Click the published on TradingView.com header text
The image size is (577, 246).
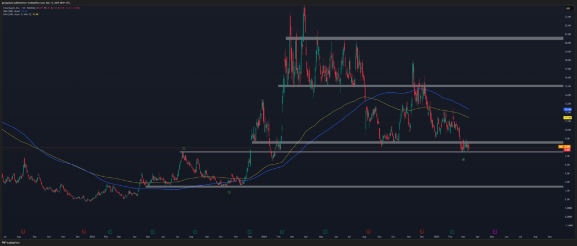click(34, 3)
